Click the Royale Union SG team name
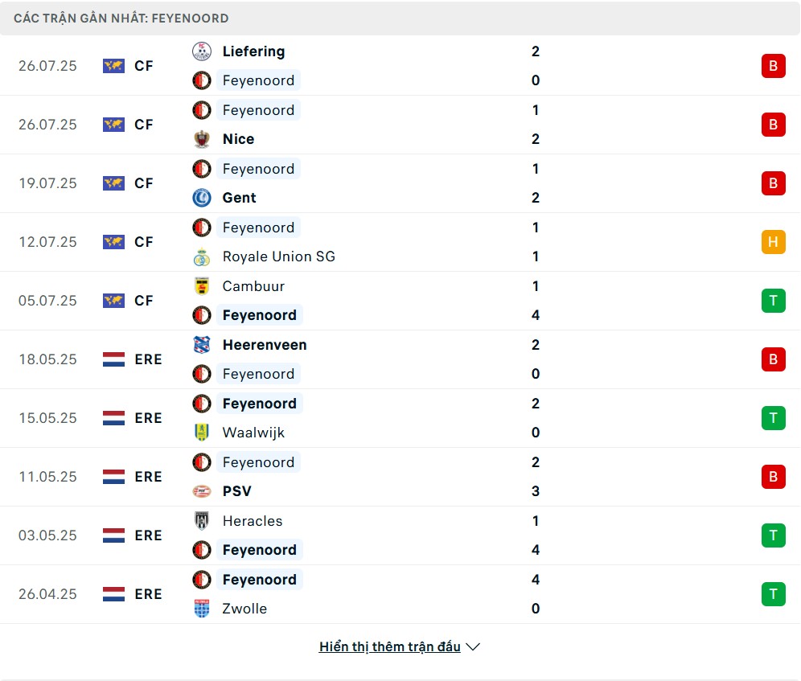This screenshot has height=681, width=801. 279,256
